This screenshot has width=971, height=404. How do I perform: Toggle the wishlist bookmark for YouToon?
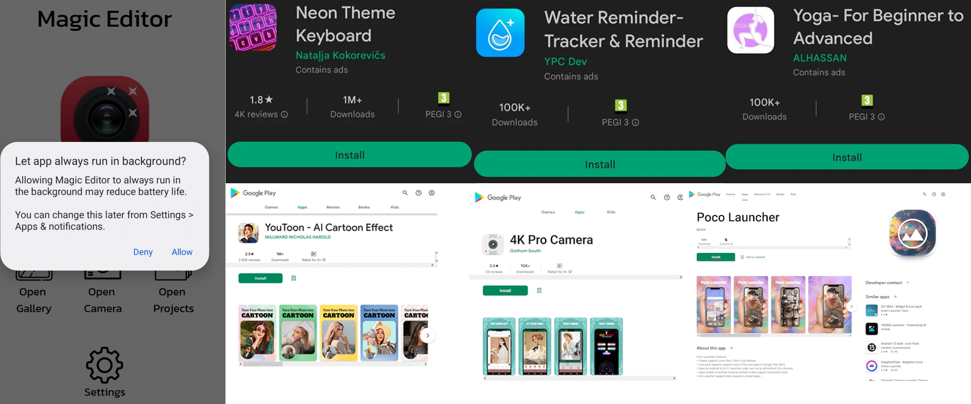[294, 278]
